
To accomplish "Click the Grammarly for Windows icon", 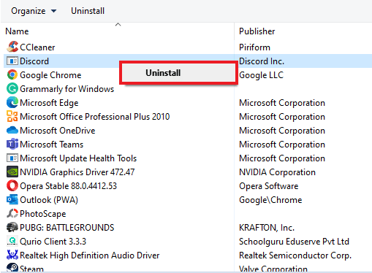I will pos(12,88).
